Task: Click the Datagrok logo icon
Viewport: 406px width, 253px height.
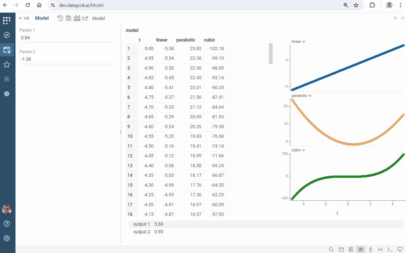Action: tap(7, 20)
